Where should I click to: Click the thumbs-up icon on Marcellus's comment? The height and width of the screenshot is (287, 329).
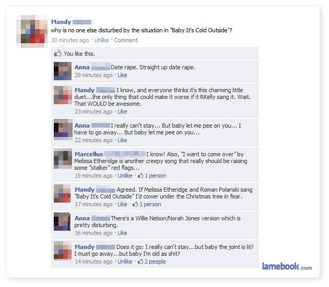tap(140, 176)
